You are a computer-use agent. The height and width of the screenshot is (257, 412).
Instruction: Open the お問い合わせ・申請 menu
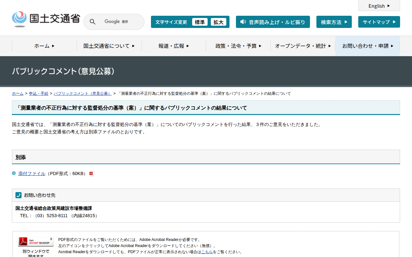368,46
